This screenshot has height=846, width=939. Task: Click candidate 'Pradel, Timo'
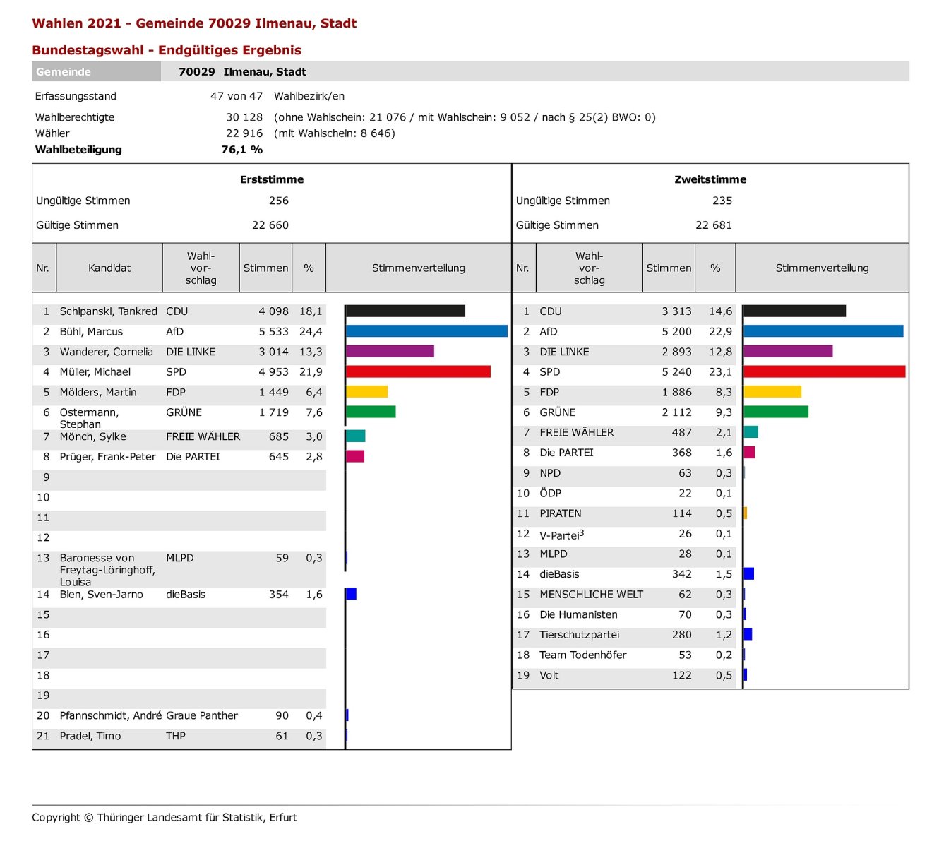pos(90,736)
